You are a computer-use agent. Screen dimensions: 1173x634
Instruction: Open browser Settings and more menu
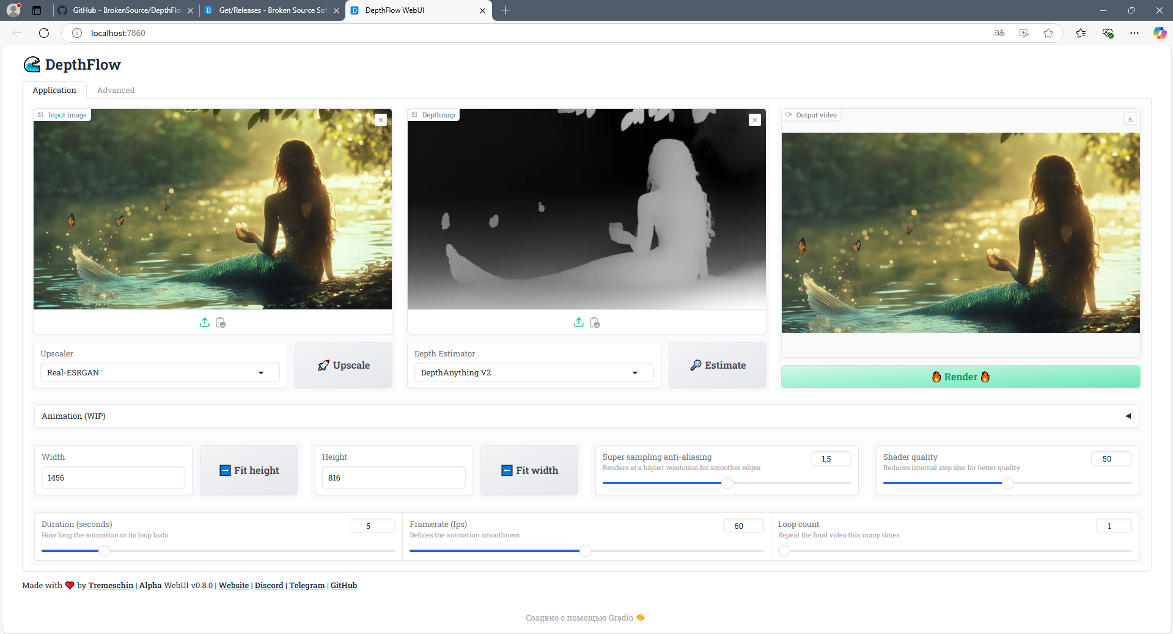[x=1134, y=33]
